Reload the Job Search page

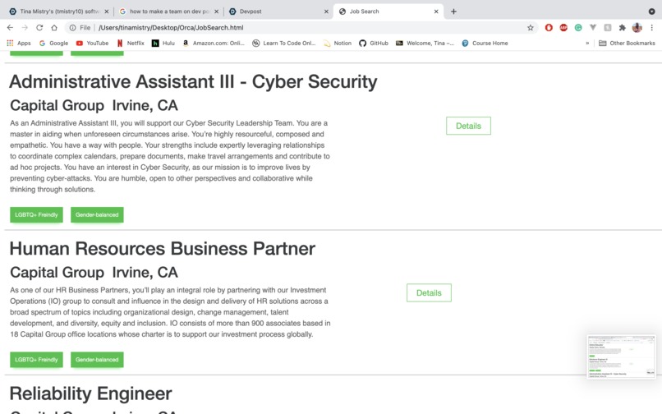click(39, 27)
